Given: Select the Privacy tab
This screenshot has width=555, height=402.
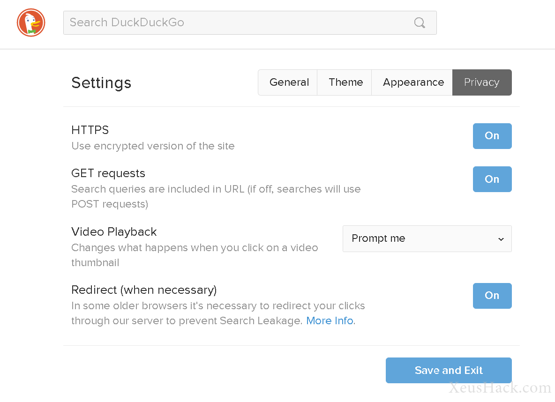Looking at the screenshot, I should point(482,82).
